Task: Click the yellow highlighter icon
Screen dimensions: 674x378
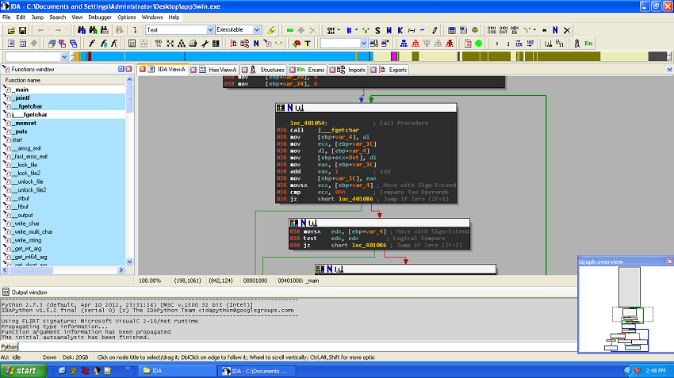Action: [271, 30]
